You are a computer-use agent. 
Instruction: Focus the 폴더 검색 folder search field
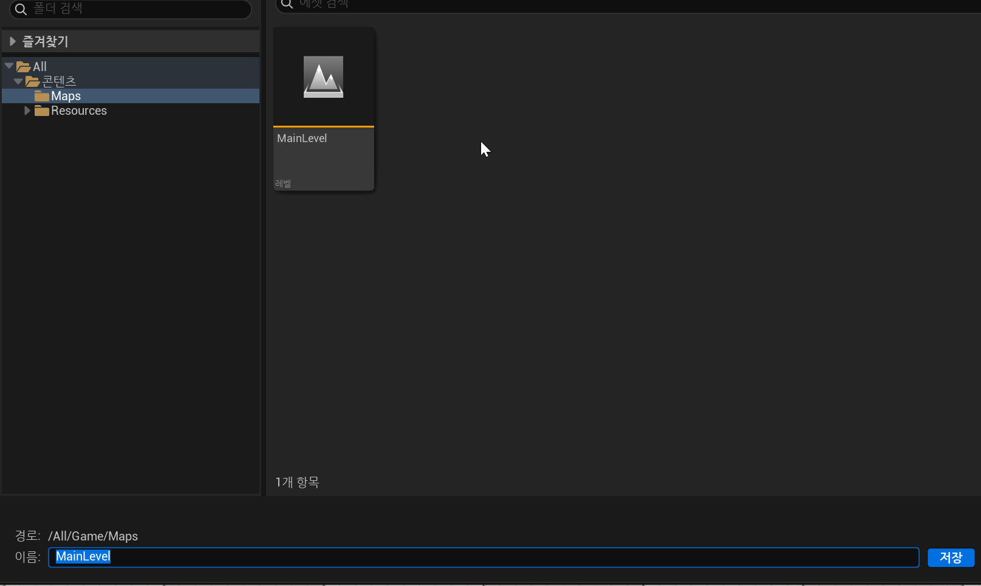[131, 9]
